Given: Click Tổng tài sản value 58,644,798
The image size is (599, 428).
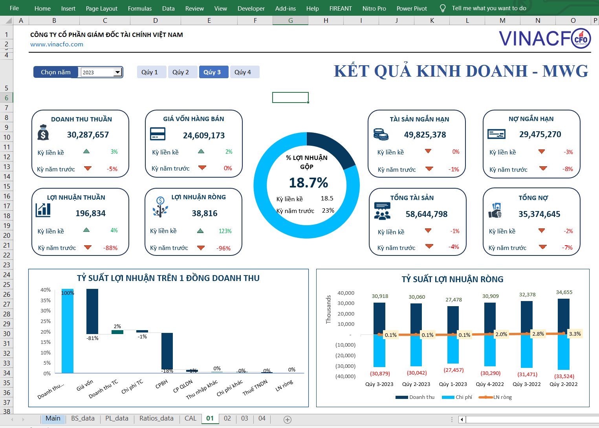Looking at the screenshot, I should point(427,214).
